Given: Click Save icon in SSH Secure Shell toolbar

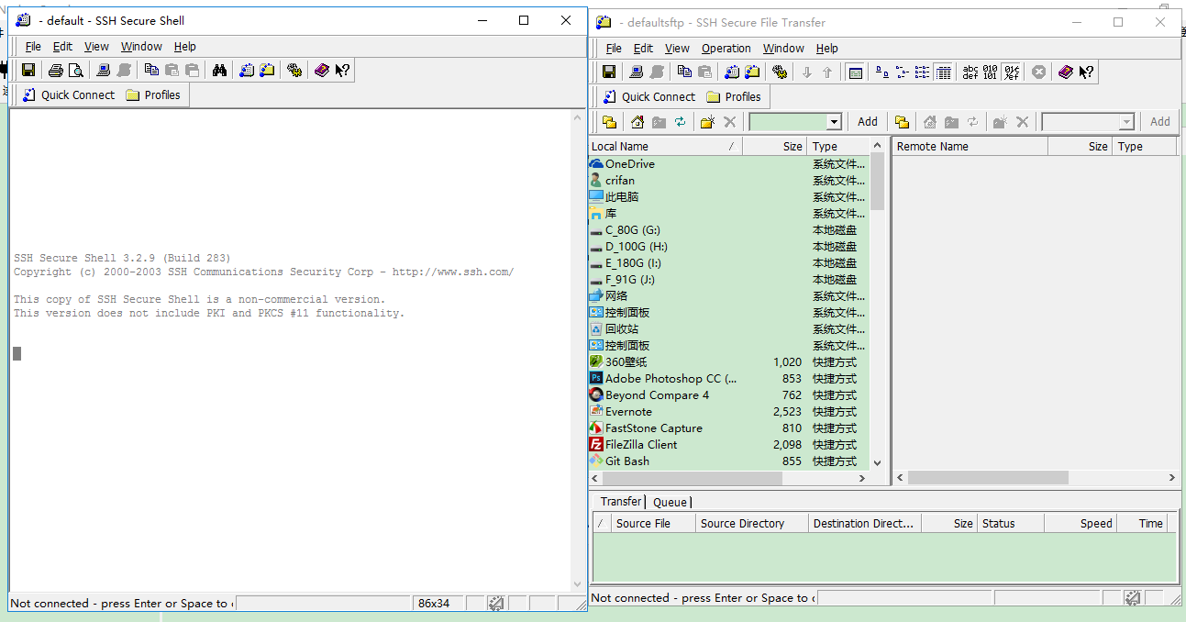Looking at the screenshot, I should pyautogui.click(x=28, y=70).
